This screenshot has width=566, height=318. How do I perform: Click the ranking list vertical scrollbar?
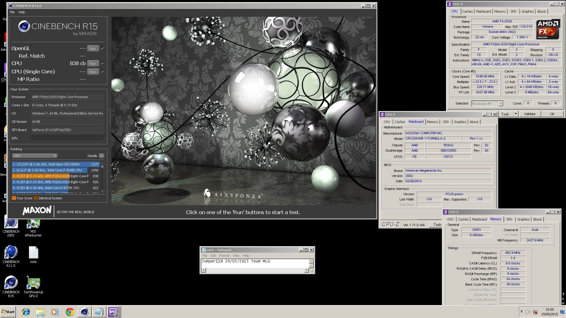[x=102, y=177]
